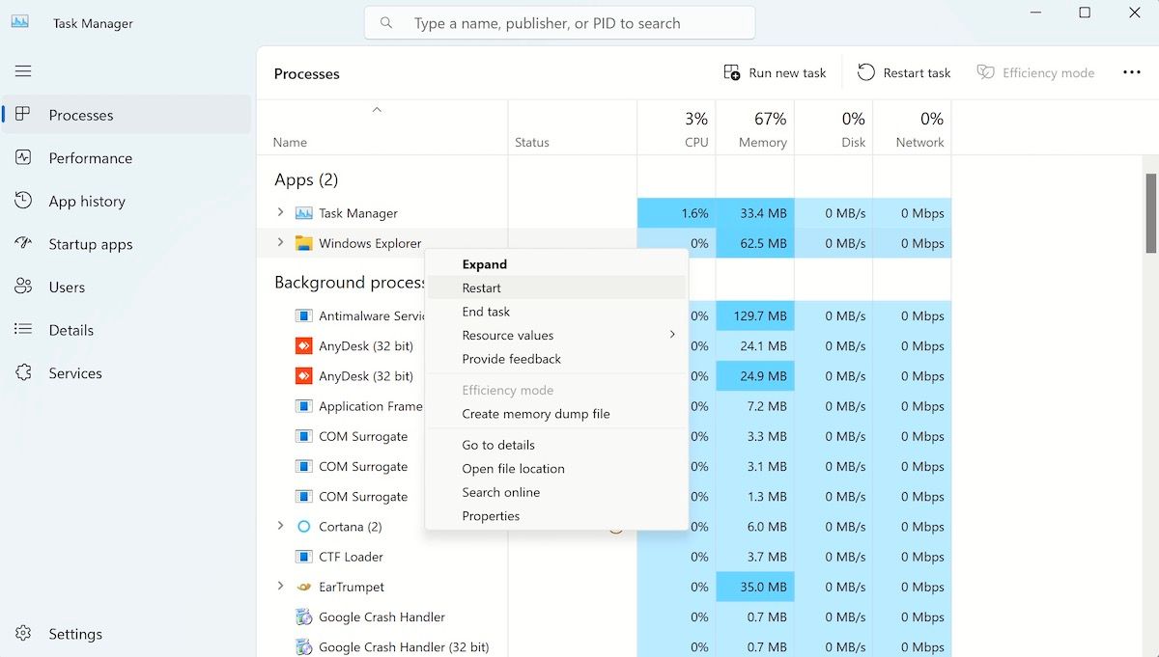Select Search online in the context menu
Image resolution: width=1159 pixels, height=657 pixels.
click(x=500, y=492)
